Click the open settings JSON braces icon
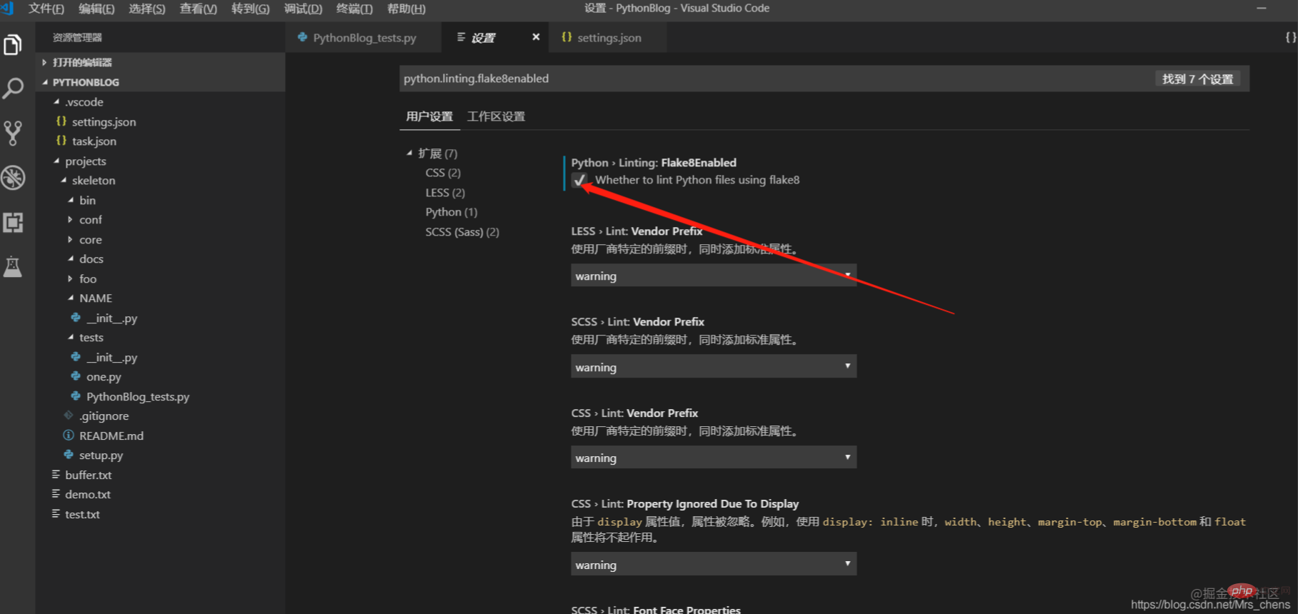The width and height of the screenshot is (1298, 614). tap(1289, 37)
